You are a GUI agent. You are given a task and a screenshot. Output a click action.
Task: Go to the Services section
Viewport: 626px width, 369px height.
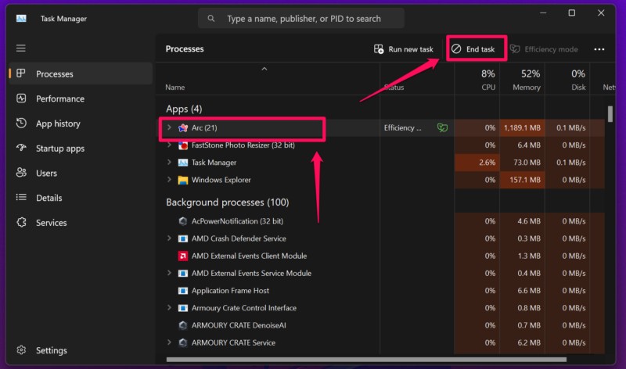click(x=51, y=223)
